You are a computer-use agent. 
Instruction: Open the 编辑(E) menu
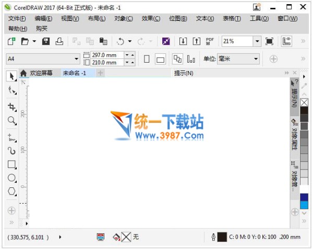point(43,19)
